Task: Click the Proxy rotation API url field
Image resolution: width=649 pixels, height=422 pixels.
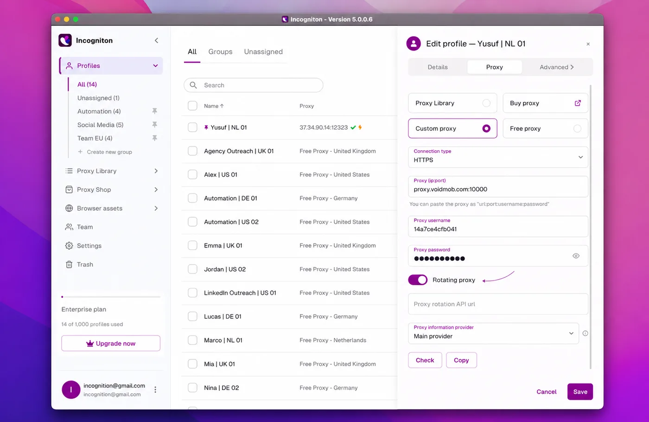Action: click(x=498, y=304)
